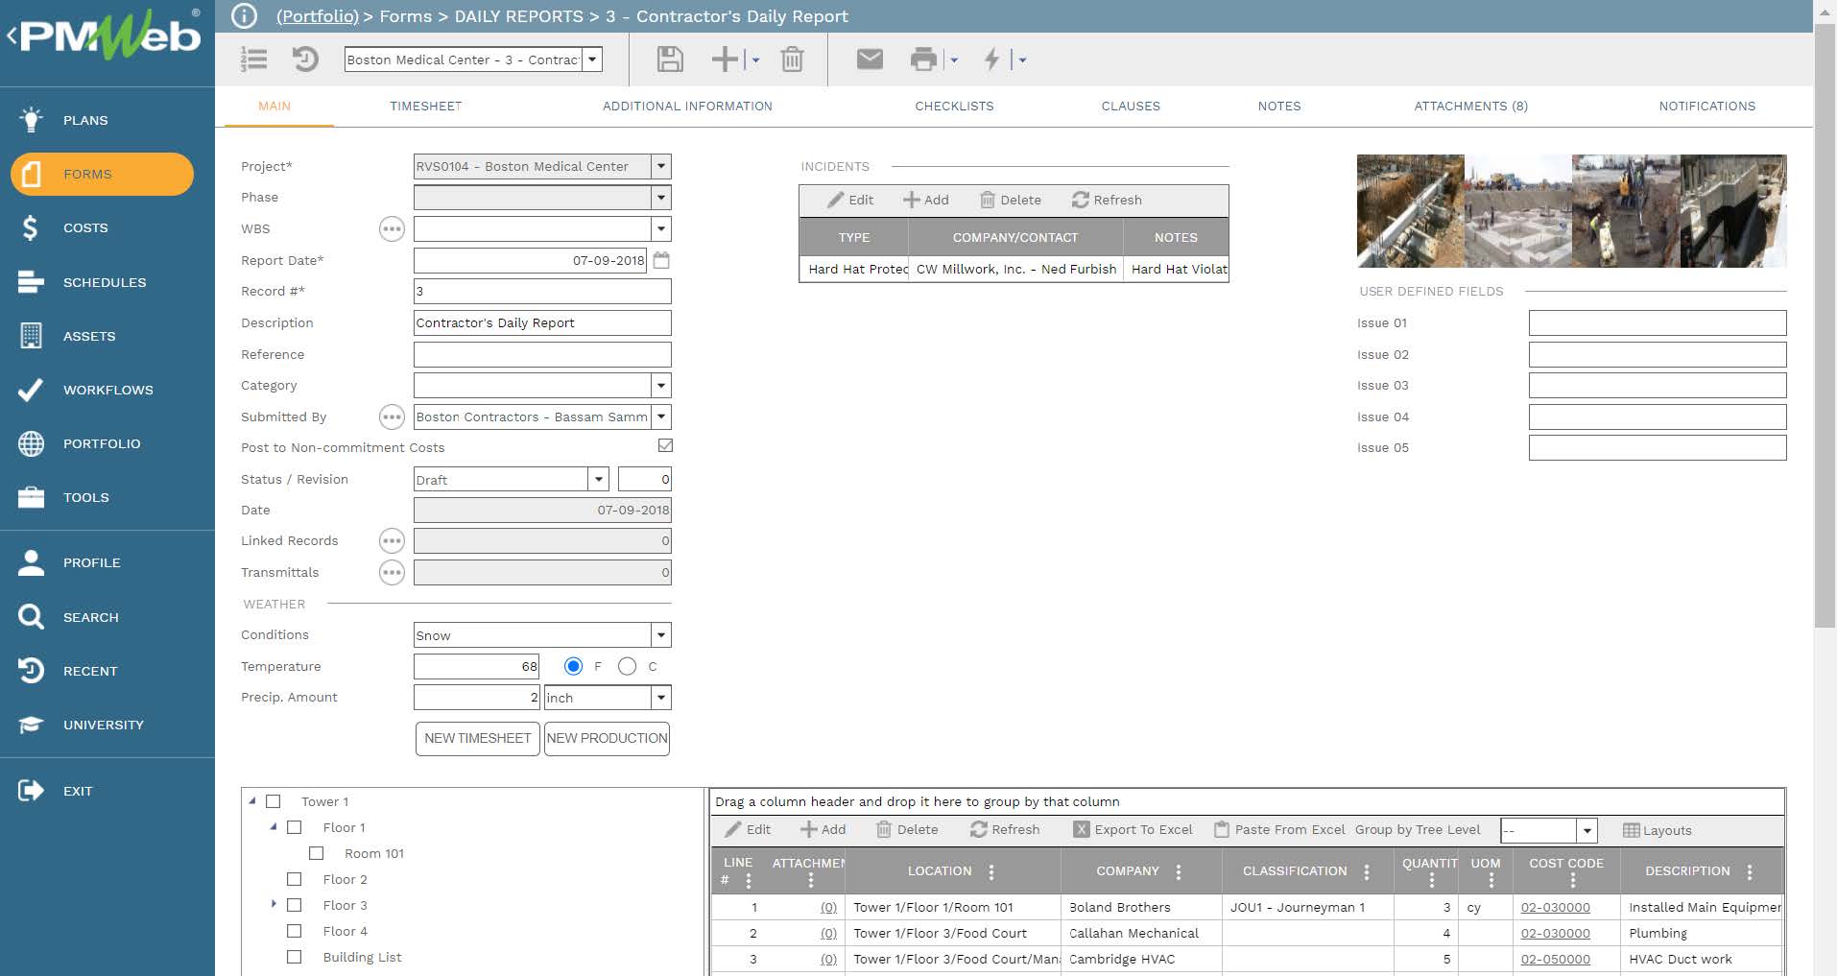Select Fahrenheit temperature radio button

(574, 666)
